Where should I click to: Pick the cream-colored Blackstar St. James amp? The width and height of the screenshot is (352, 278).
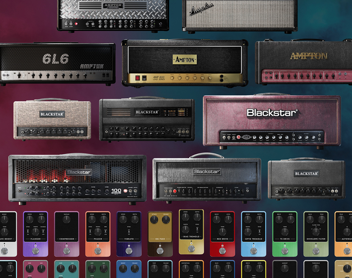tap(52, 120)
